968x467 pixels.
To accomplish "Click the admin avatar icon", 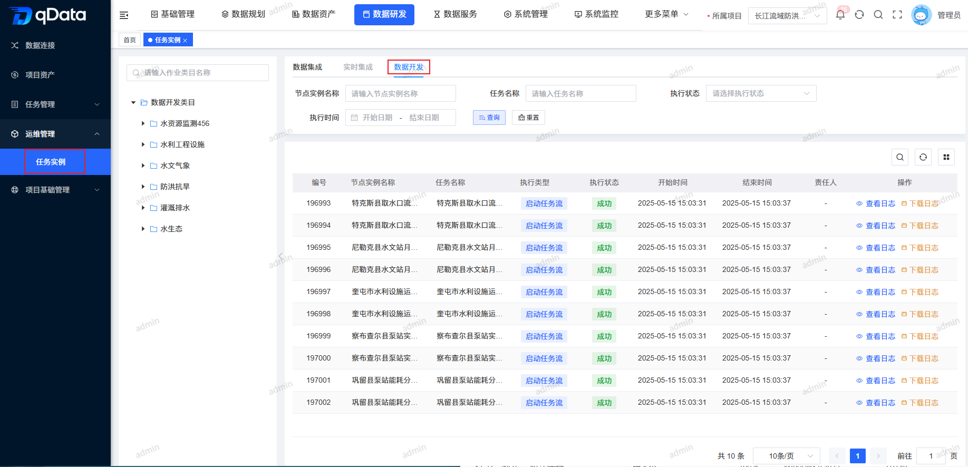I will 921,15.
